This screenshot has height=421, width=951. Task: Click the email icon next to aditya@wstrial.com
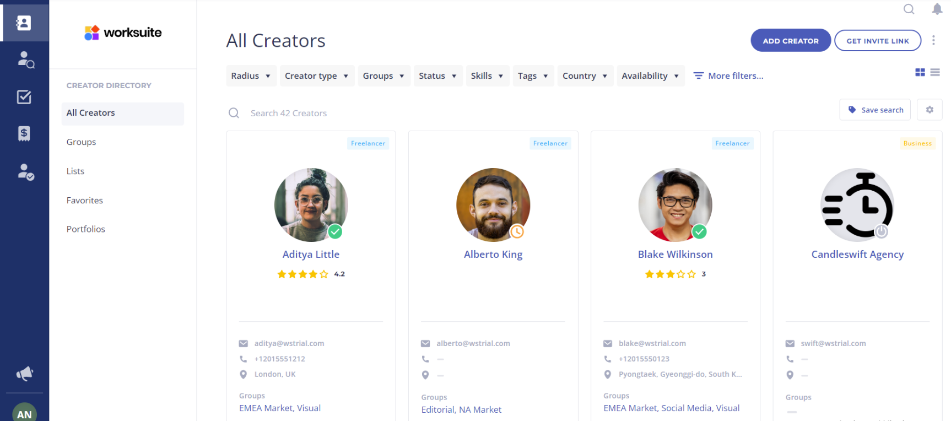tap(243, 343)
